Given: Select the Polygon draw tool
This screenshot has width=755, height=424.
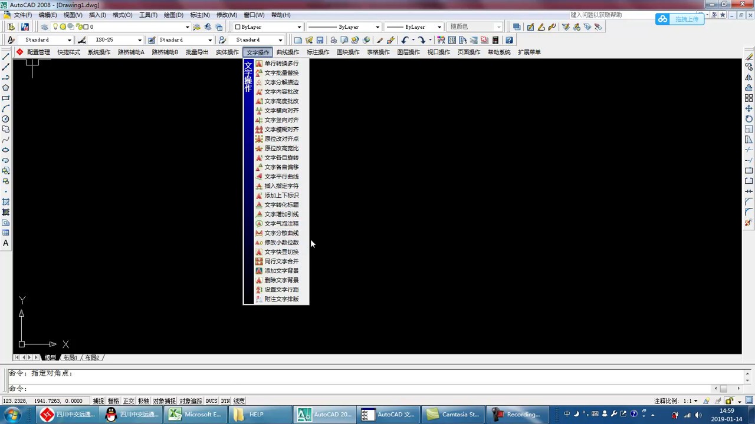Looking at the screenshot, I should pyautogui.click(x=6, y=88).
